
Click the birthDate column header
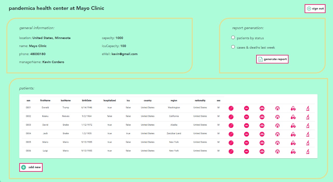click(87, 100)
